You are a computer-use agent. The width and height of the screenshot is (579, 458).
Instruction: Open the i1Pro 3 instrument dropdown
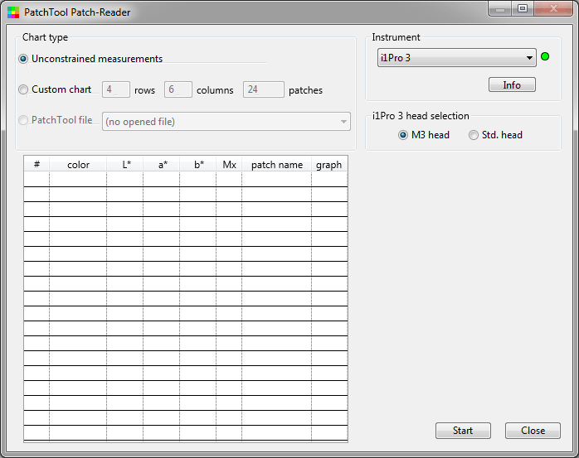point(456,58)
